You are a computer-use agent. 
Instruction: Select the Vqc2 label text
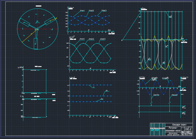point(91,11)
